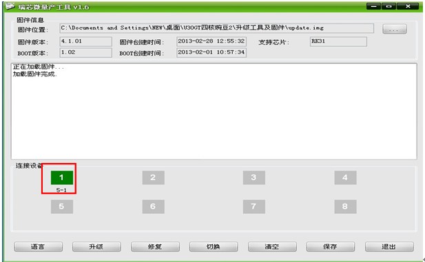Click log line 加载固件完成
Image resolution: width=425 pixels, height=262 pixels.
pos(35,74)
